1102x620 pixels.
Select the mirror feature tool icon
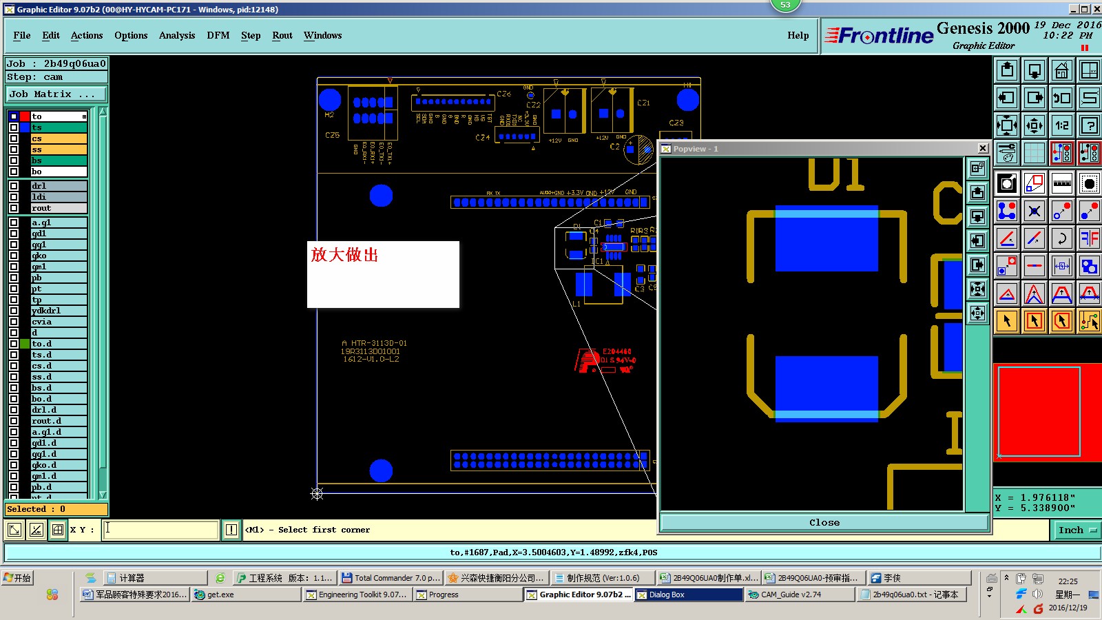[1089, 238]
